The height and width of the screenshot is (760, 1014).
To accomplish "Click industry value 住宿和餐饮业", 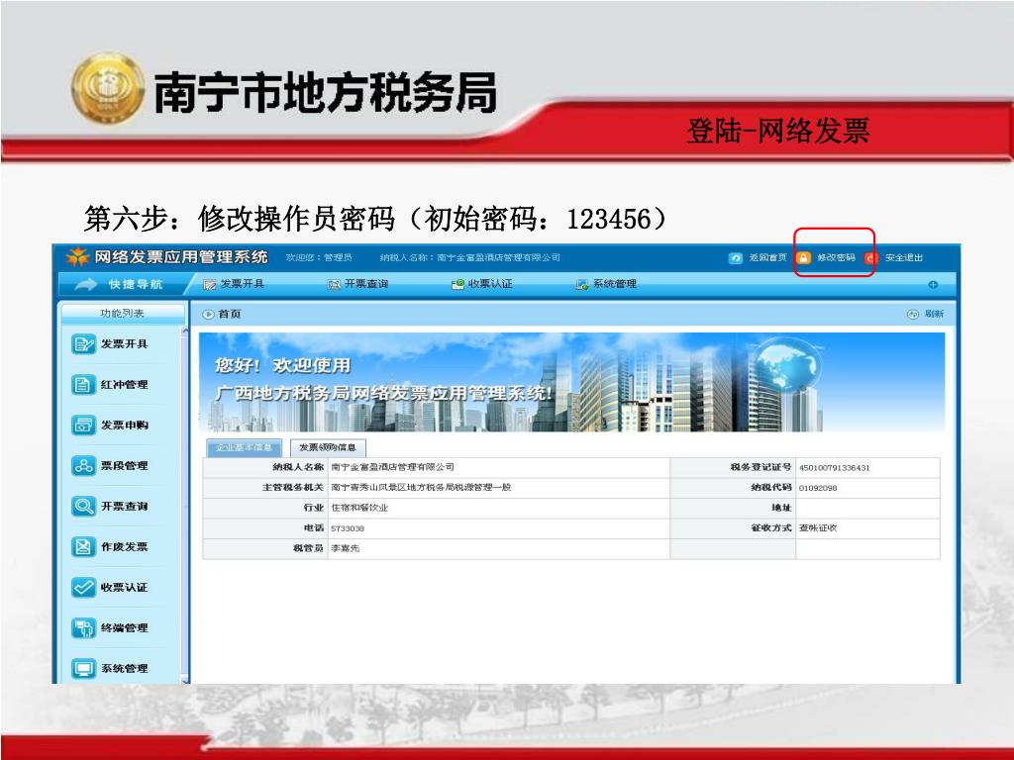I will point(359,508).
